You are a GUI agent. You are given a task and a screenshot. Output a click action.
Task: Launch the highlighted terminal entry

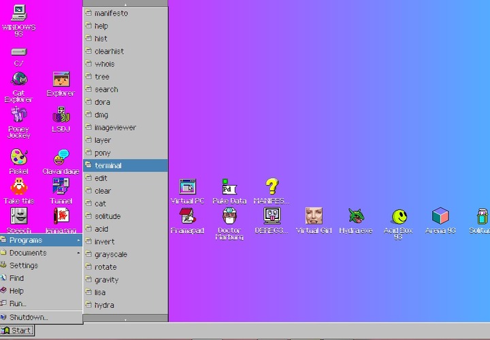(x=125, y=165)
